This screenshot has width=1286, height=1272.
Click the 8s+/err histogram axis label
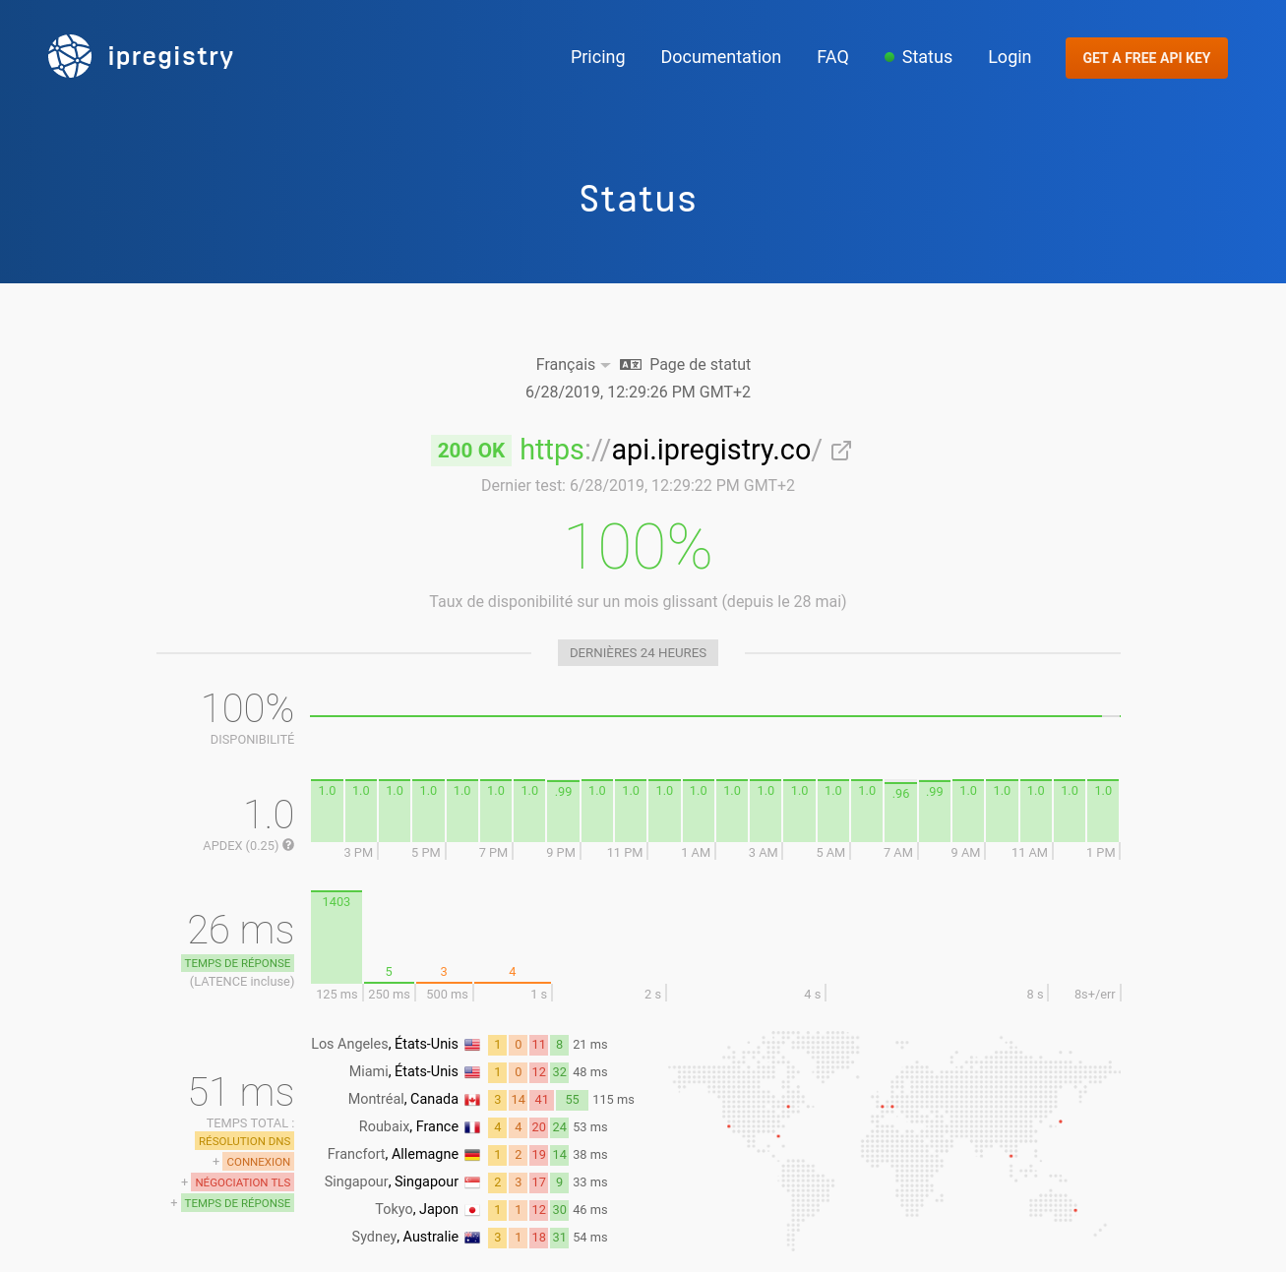pos(1095,995)
